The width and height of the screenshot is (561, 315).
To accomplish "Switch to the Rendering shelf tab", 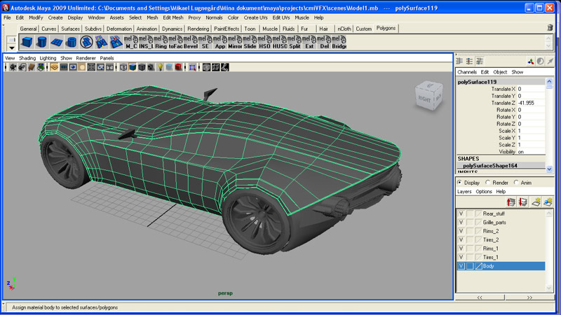I will 198,29.
